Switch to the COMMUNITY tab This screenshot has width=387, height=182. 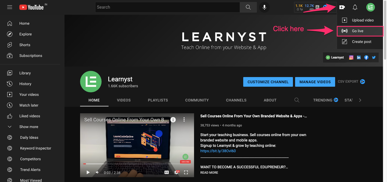click(197, 100)
